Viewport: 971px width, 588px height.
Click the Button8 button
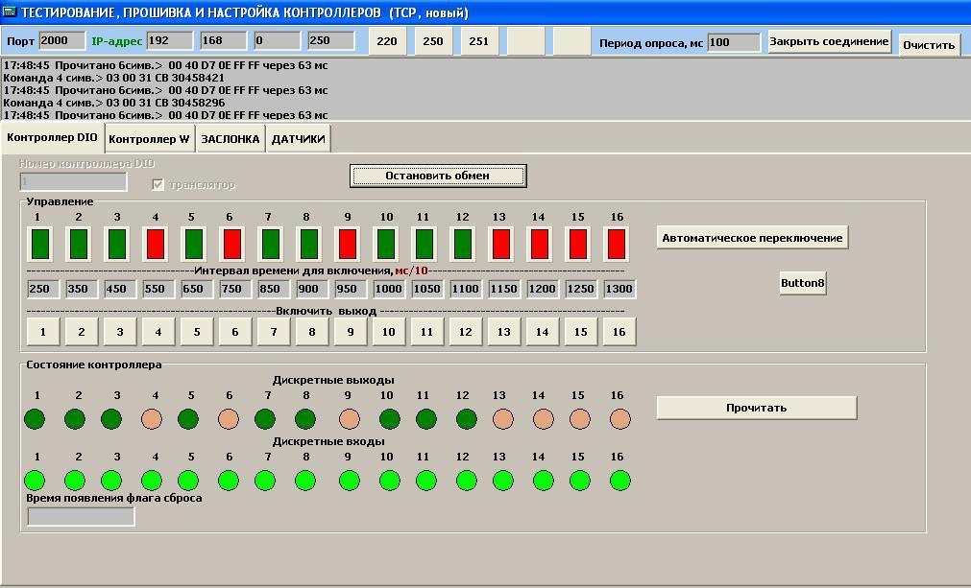(x=803, y=283)
